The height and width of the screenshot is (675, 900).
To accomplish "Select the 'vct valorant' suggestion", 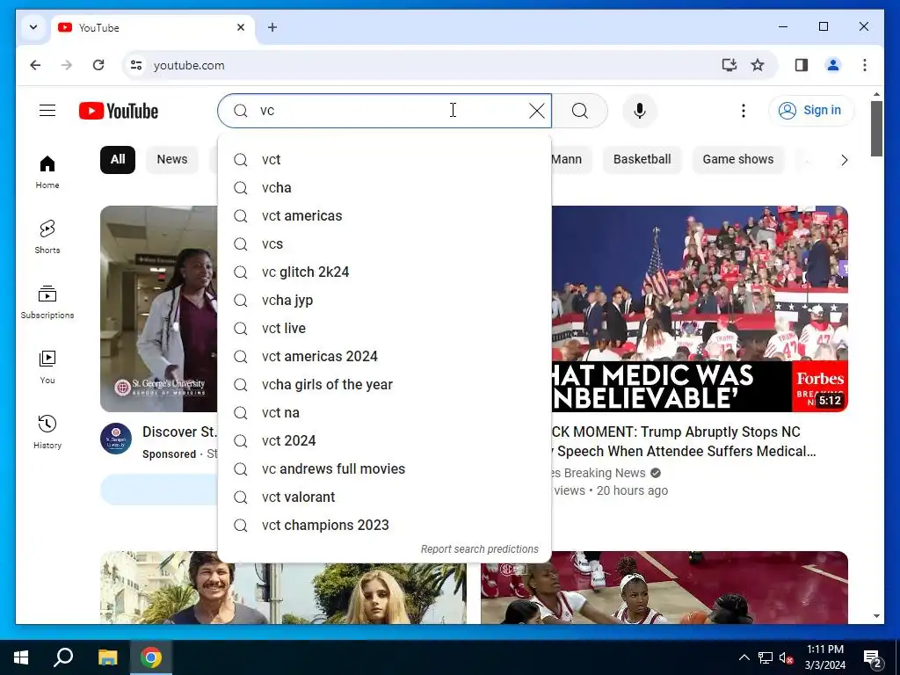I will coord(385,497).
